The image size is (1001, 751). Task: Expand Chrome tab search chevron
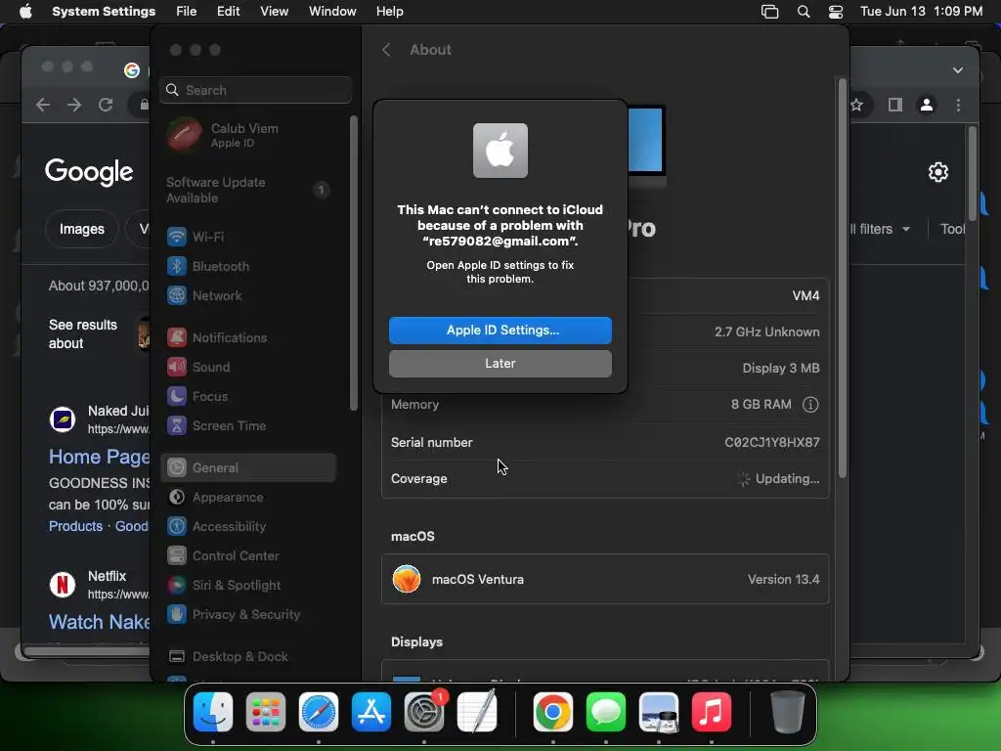[x=958, y=70]
